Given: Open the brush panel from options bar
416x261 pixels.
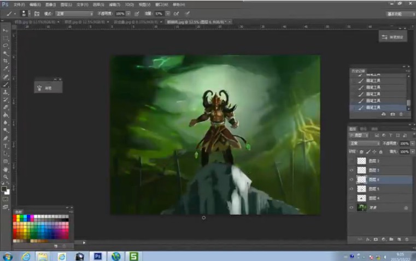Looking at the screenshot, I should [x=37, y=14].
